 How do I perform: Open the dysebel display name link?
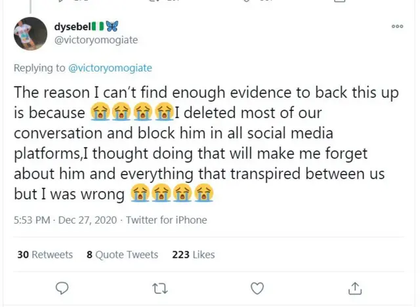tap(75, 26)
